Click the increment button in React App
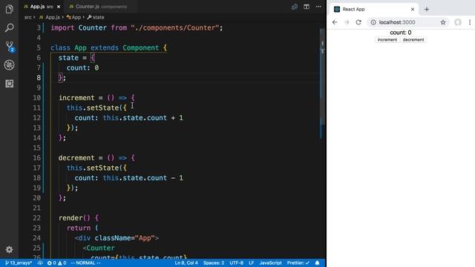 click(x=387, y=39)
